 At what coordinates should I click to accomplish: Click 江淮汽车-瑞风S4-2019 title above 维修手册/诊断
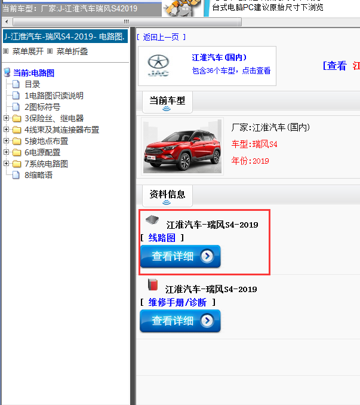point(211,289)
